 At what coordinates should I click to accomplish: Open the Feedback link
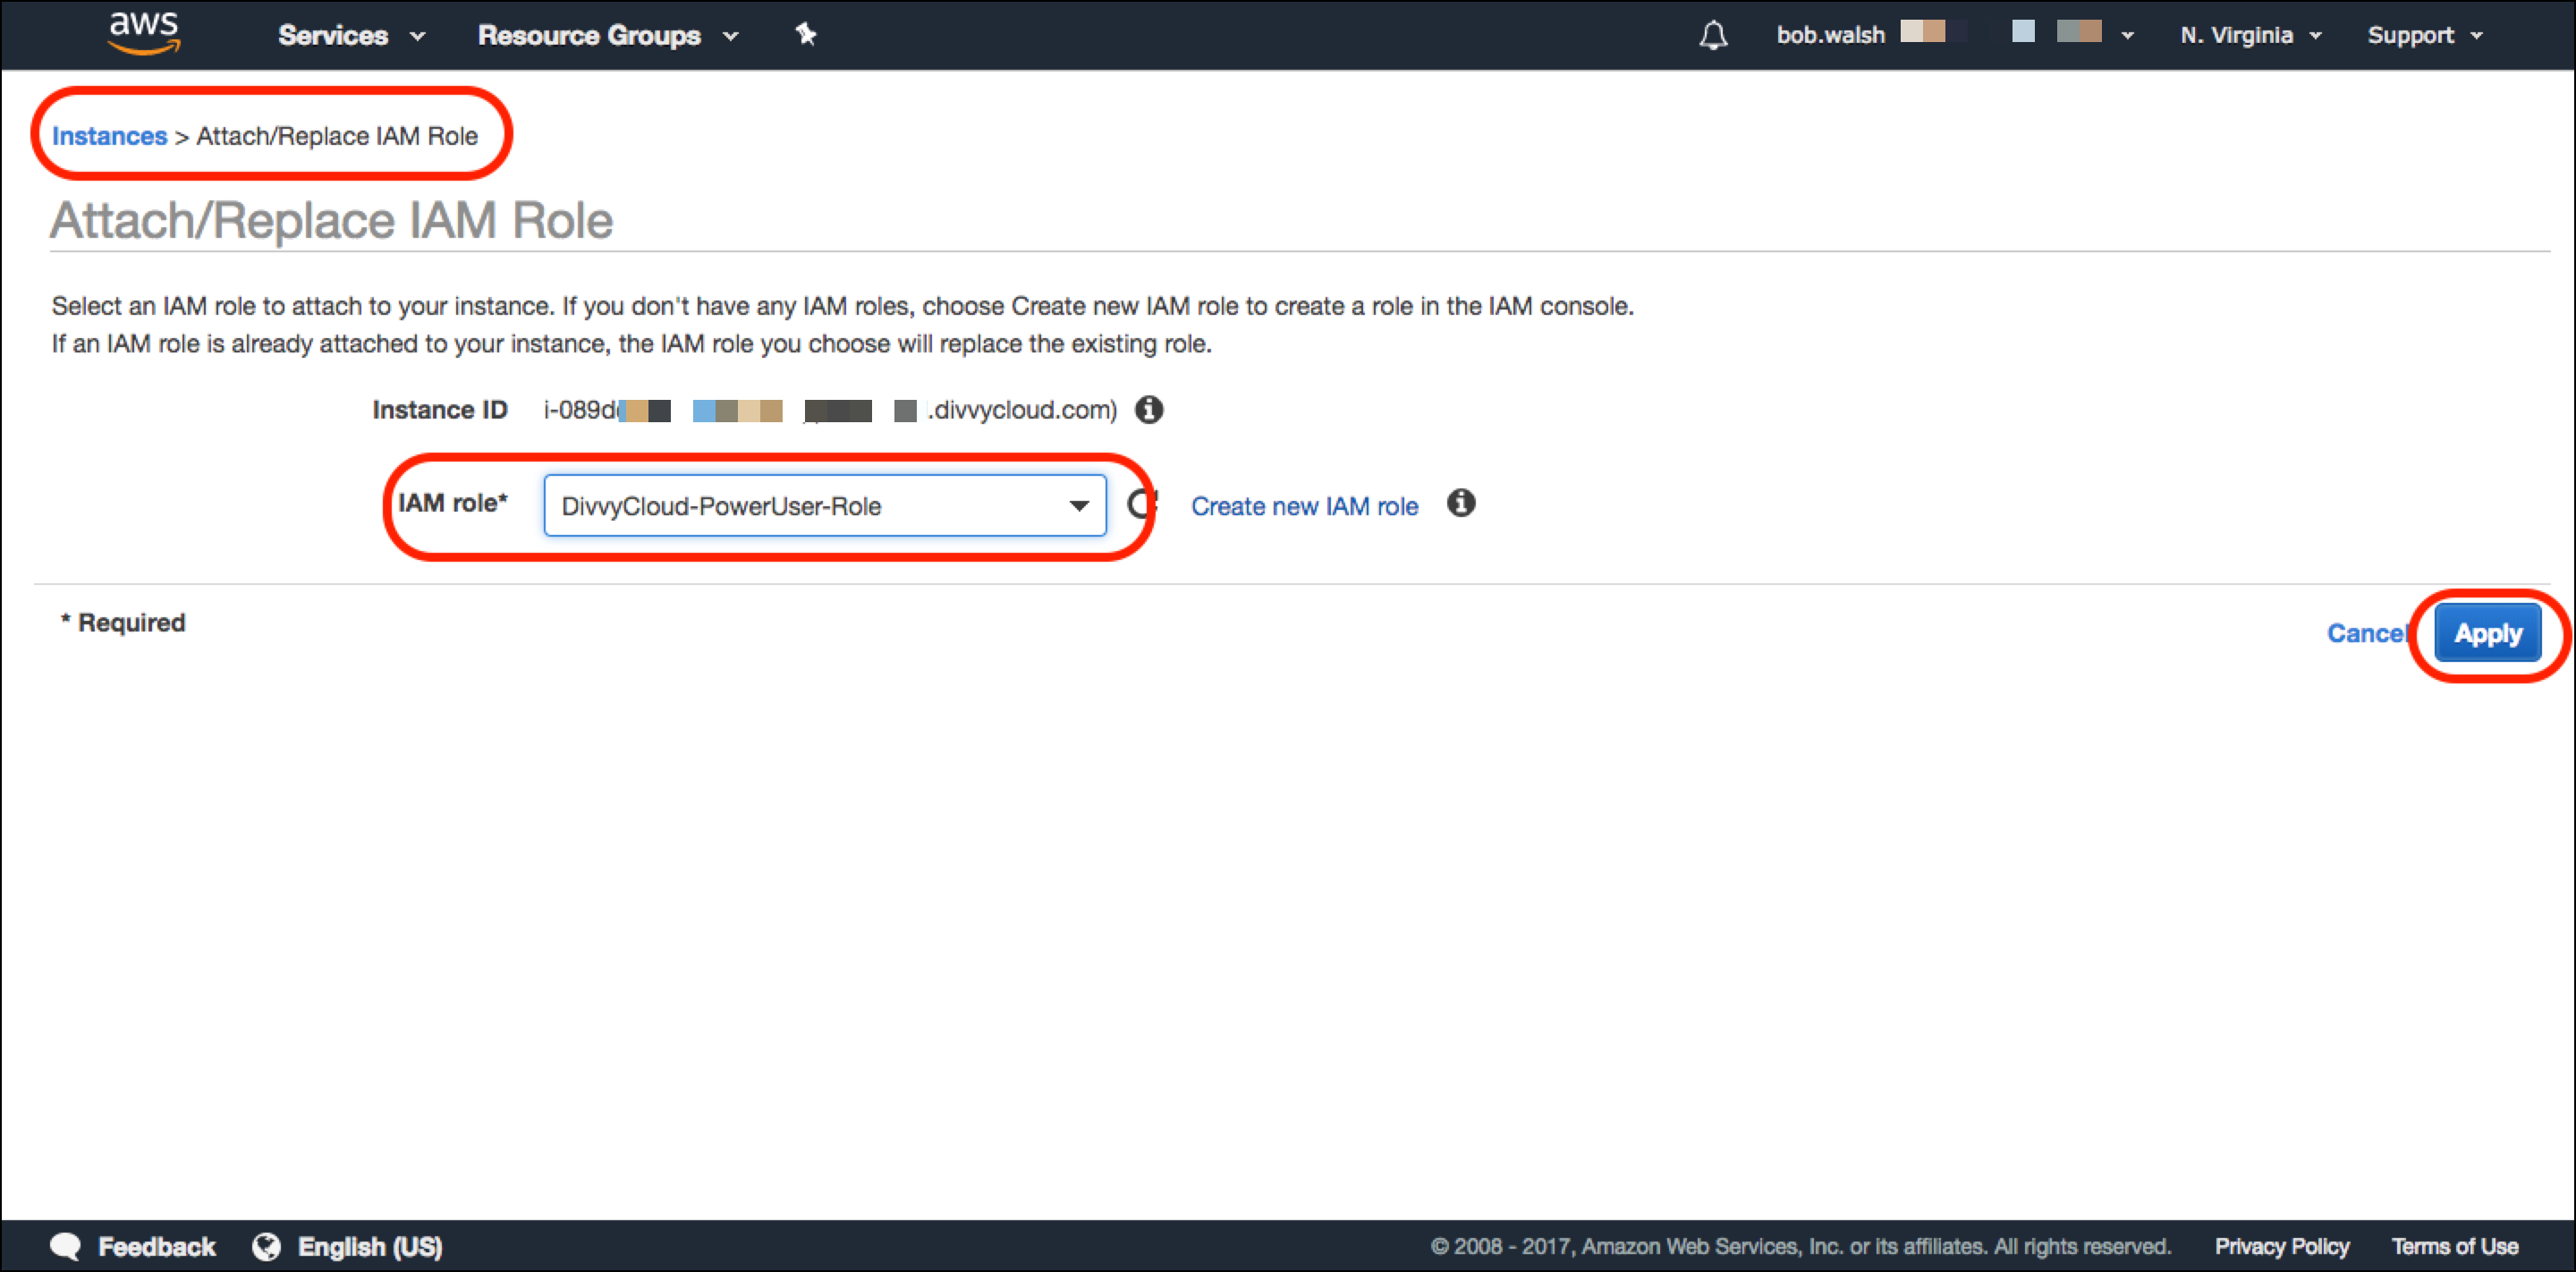tap(157, 1247)
